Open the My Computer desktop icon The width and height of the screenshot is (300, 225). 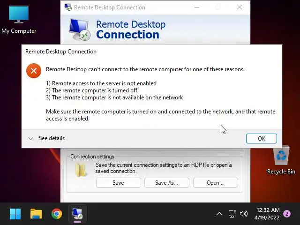19,20
